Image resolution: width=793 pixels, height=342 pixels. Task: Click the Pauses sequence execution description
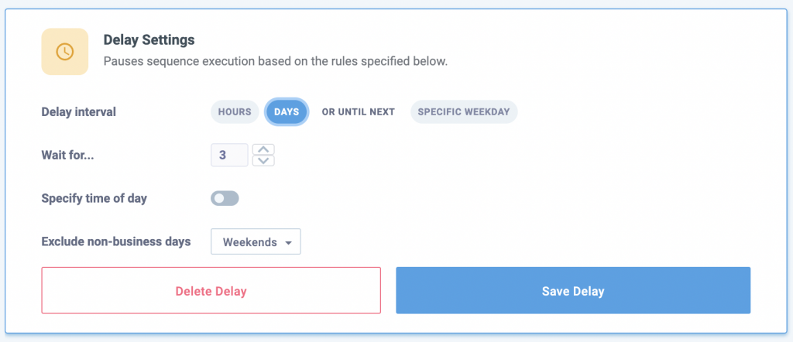(x=275, y=61)
